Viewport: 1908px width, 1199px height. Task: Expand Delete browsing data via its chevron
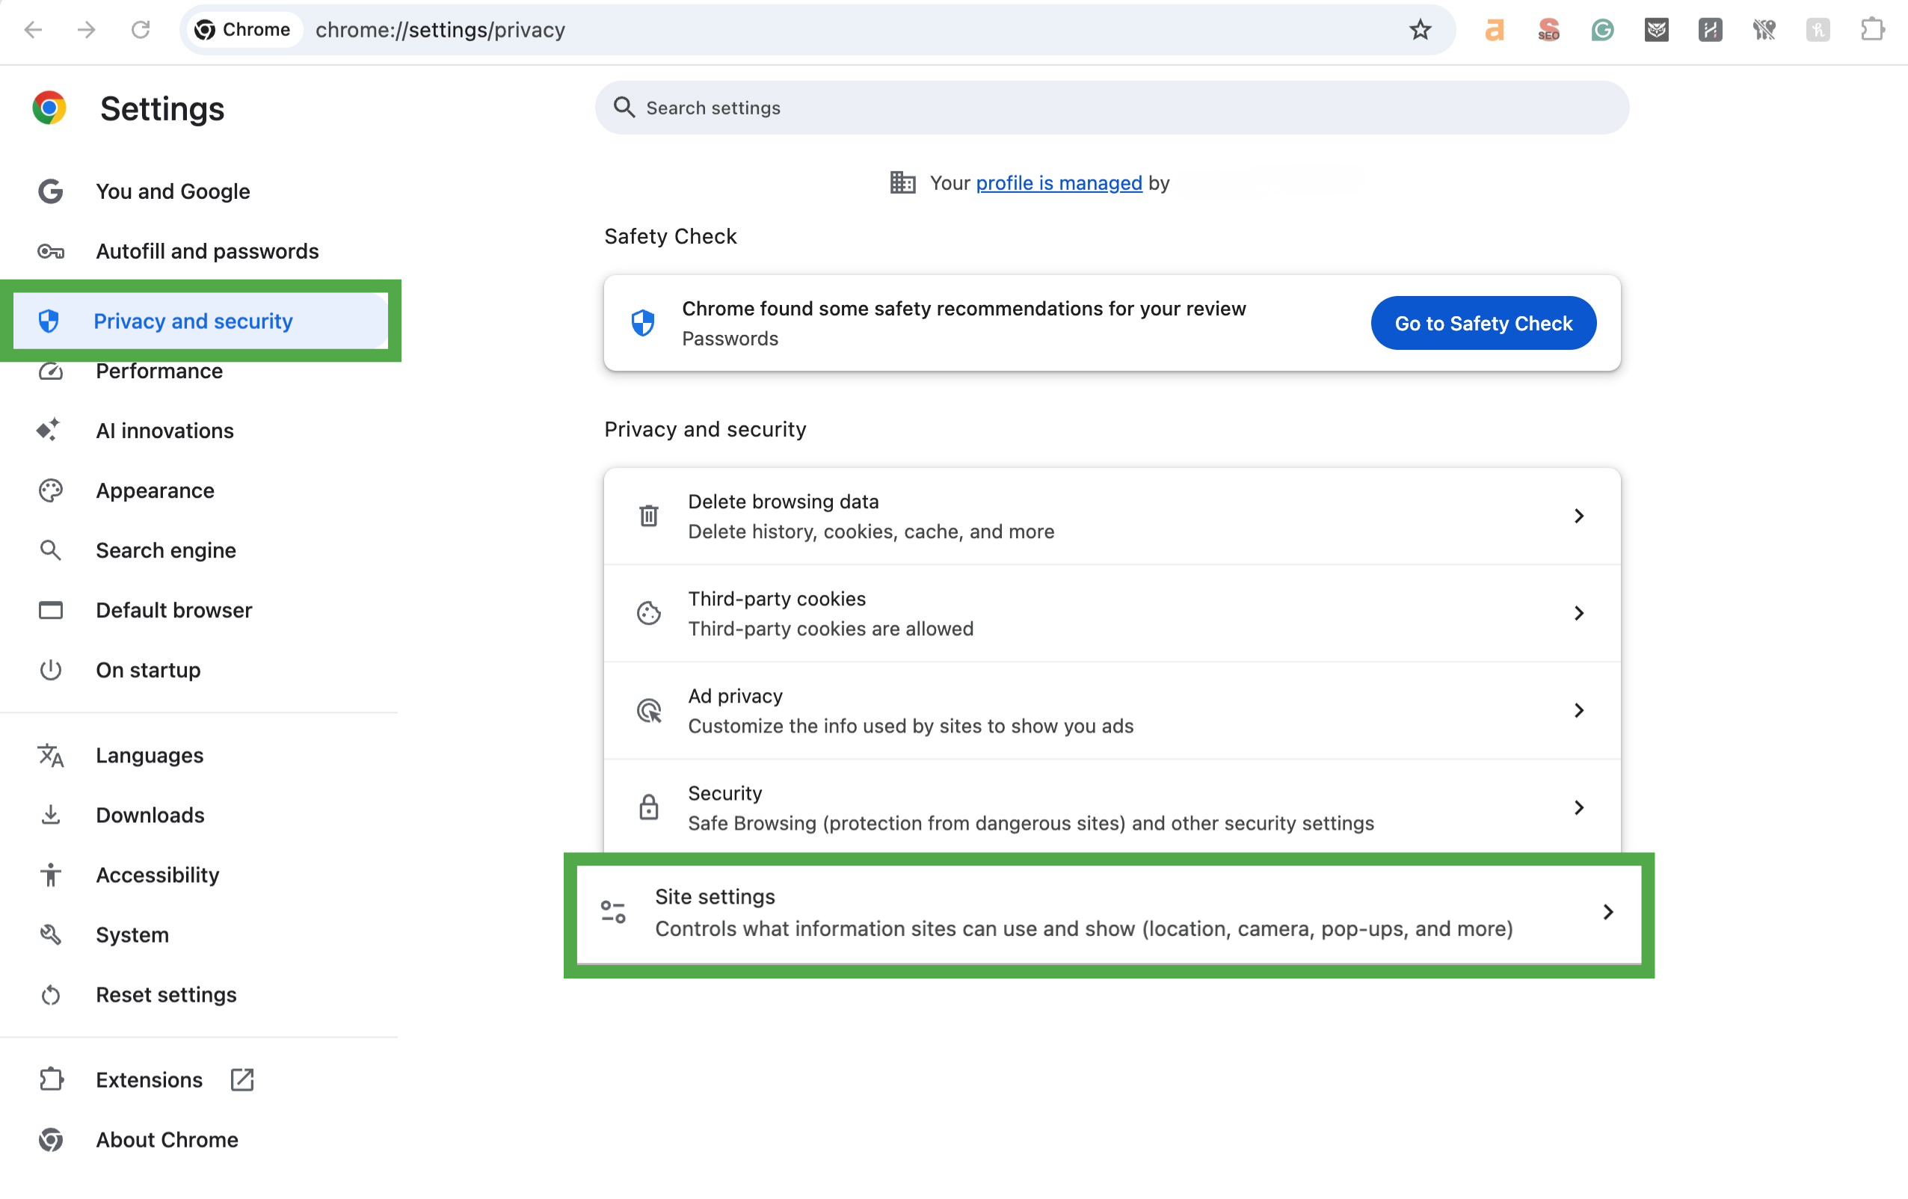pyautogui.click(x=1579, y=516)
